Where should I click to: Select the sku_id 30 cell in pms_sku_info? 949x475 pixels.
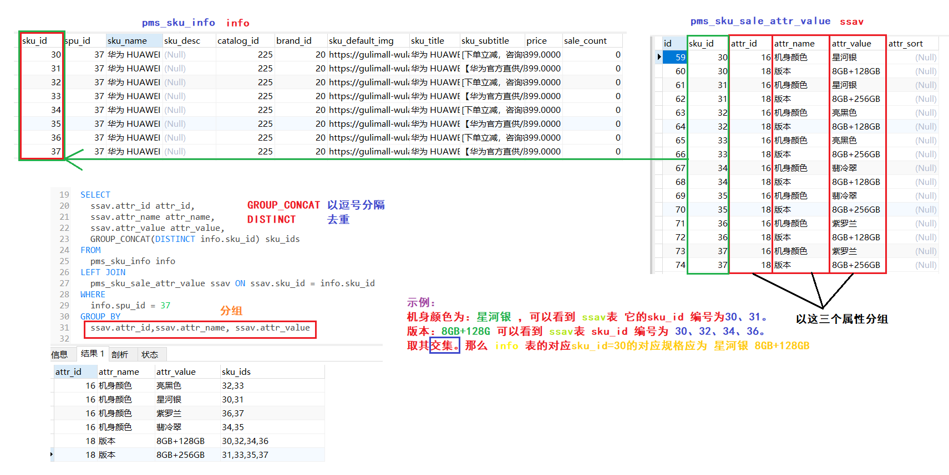(x=42, y=54)
